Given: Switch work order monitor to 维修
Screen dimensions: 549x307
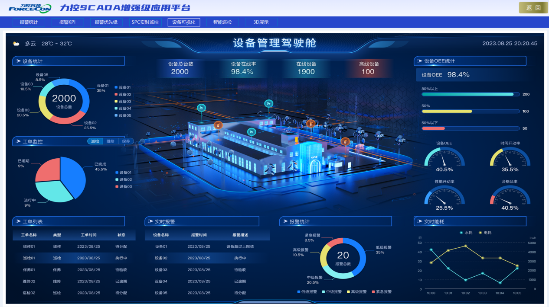Looking at the screenshot, I should 111,141.
